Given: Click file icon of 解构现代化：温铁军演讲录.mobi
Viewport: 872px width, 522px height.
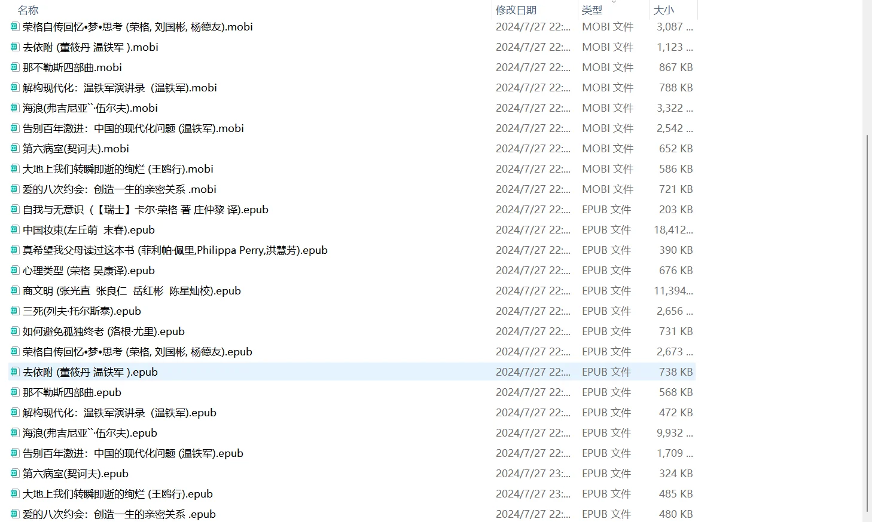Looking at the screenshot, I should pyautogui.click(x=15, y=88).
